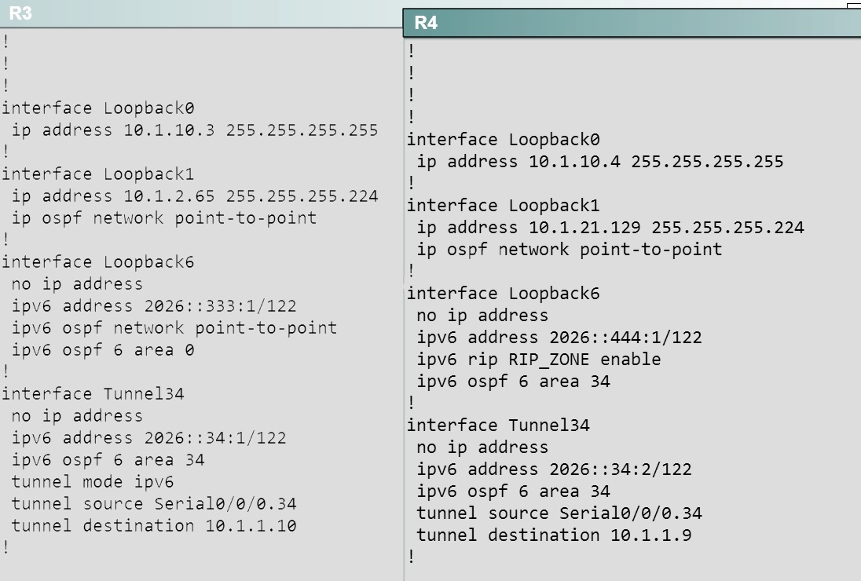Click the R3 panel title bar

[x=201, y=13]
